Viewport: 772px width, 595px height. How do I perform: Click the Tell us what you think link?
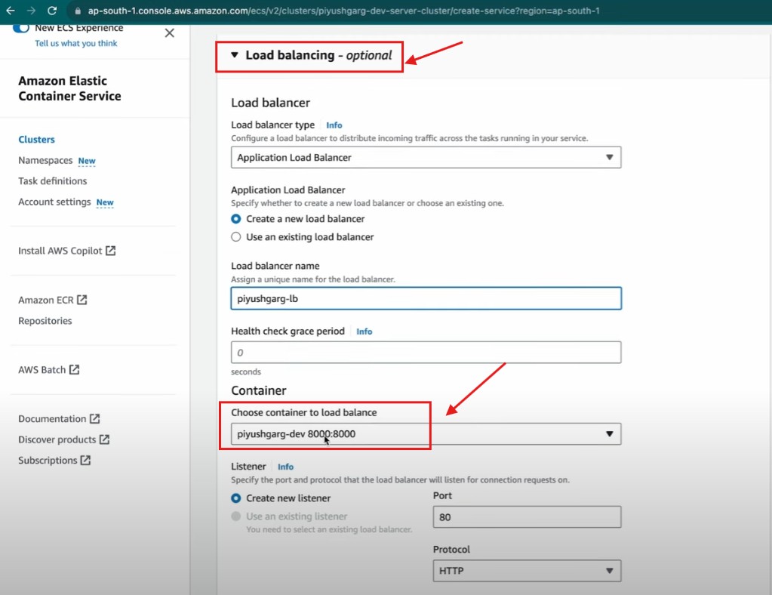pyautogui.click(x=76, y=44)
